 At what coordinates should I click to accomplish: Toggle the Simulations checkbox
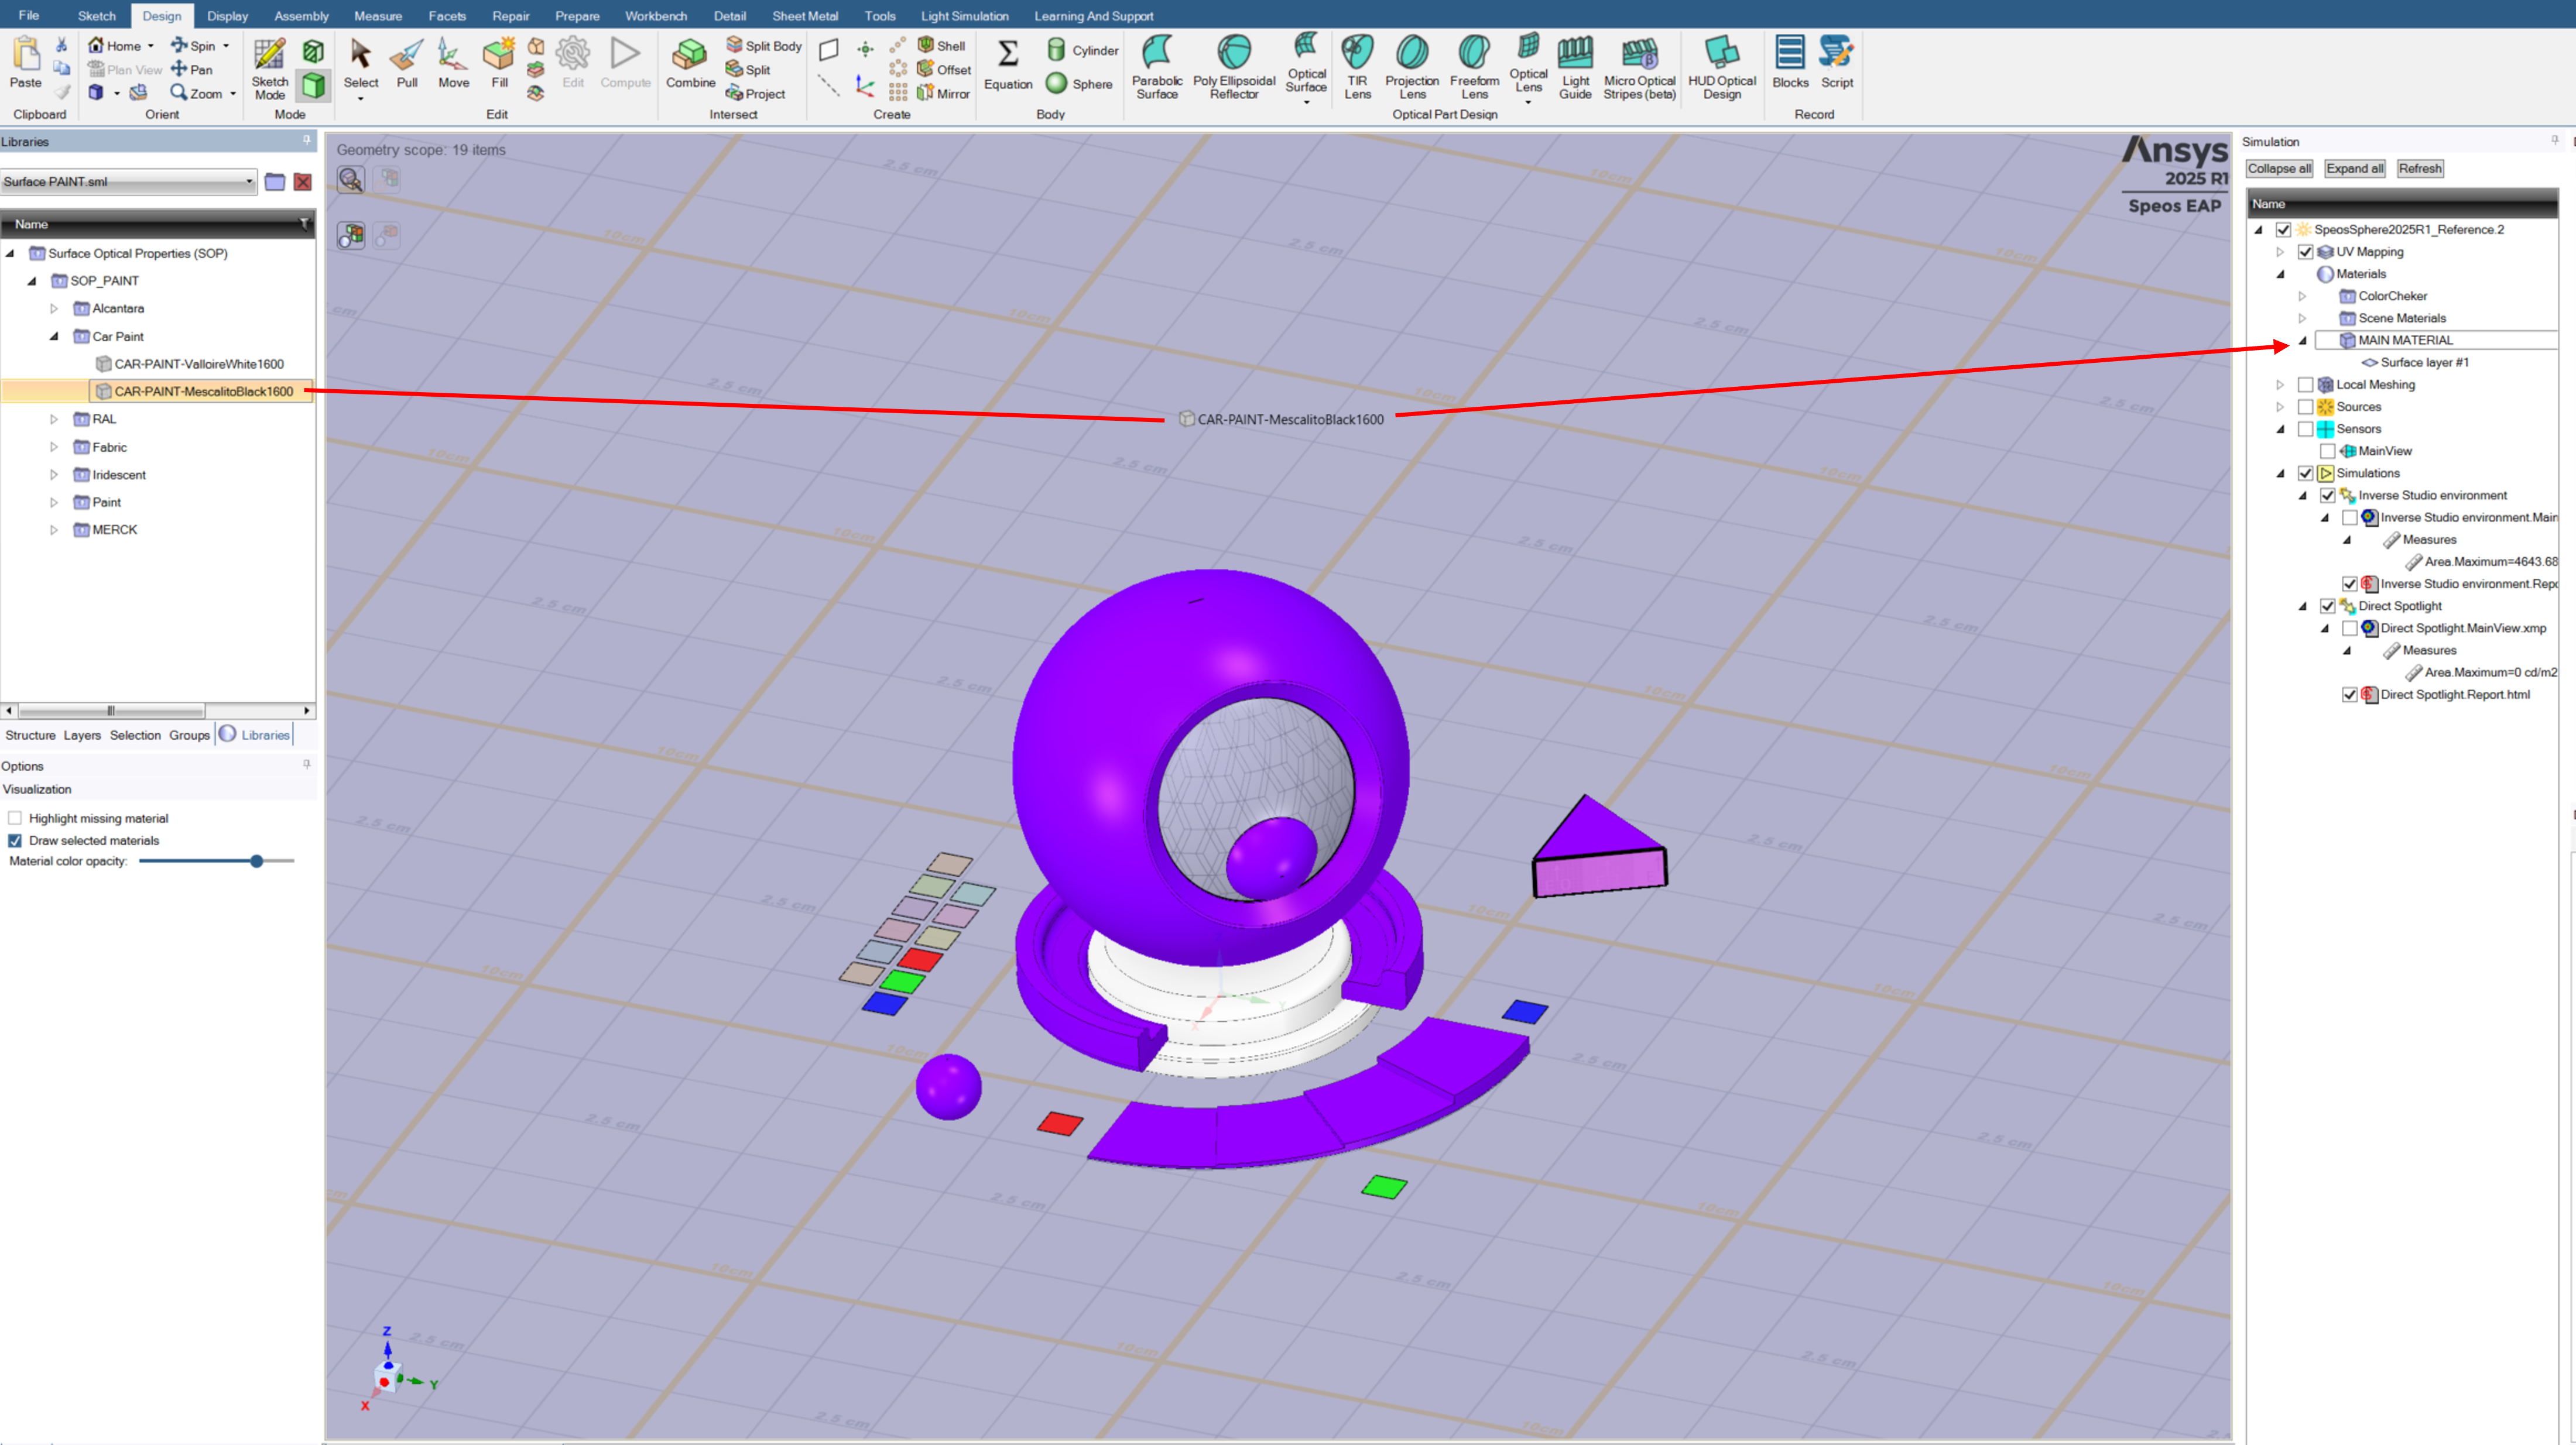(2305, 473)
